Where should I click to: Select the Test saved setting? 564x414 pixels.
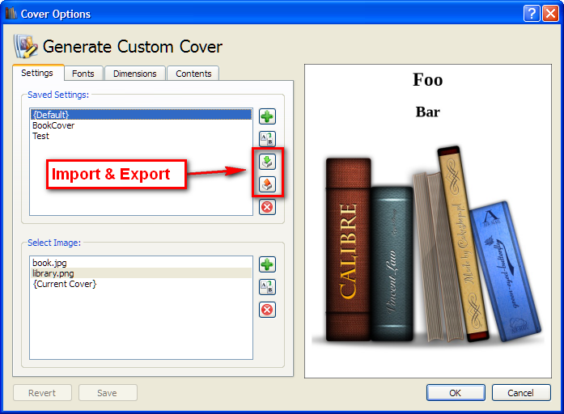click(x=141, y=136)
